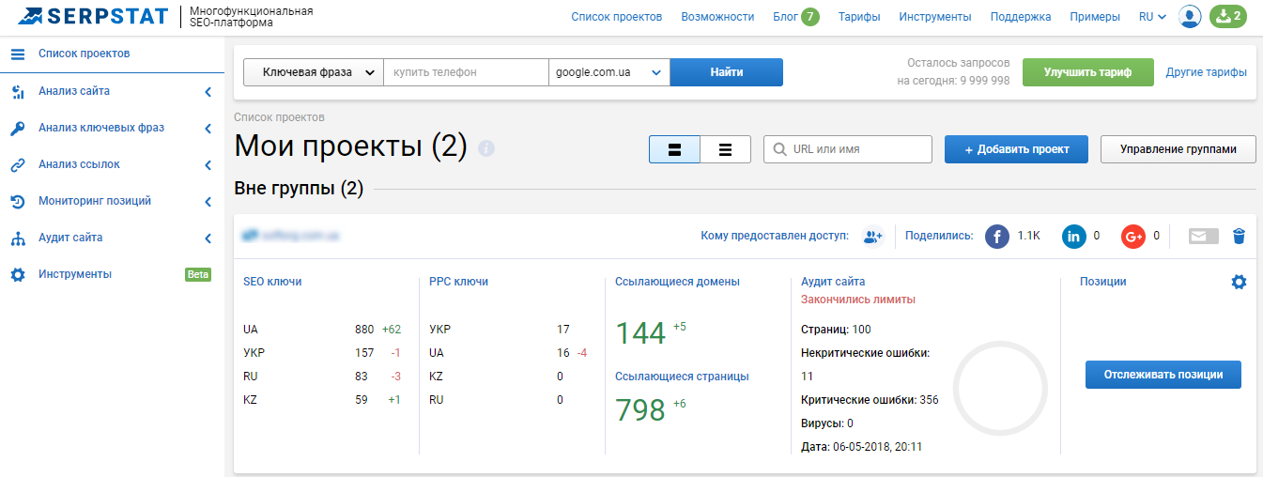Open the user profile avatar icon
The height and width of the screenshot is (477, 1263).
tap(1190, 17)
